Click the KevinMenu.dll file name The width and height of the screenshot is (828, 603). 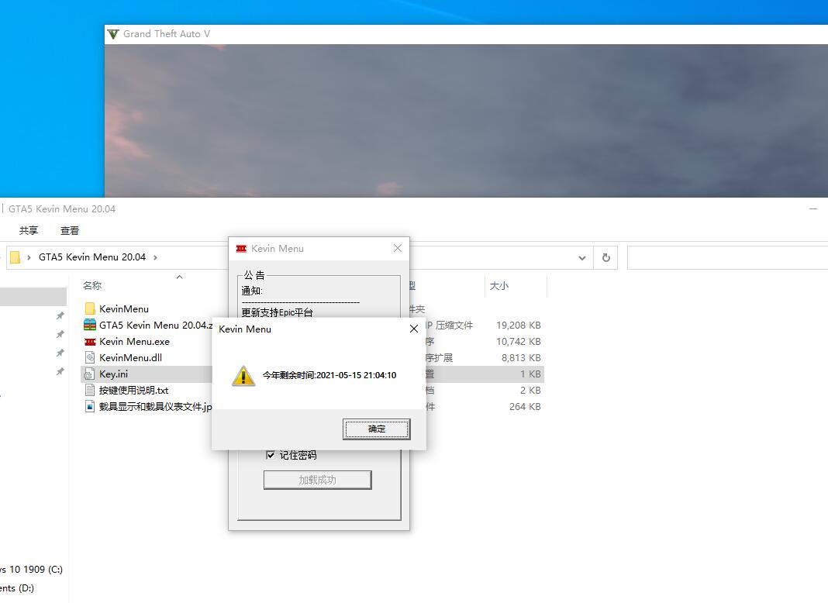pyautogui.click(x=130, y=357)
